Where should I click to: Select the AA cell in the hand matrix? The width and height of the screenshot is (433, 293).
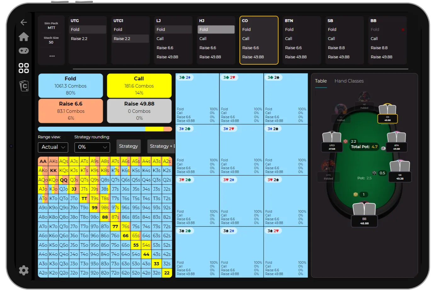(x=43, y=161)
